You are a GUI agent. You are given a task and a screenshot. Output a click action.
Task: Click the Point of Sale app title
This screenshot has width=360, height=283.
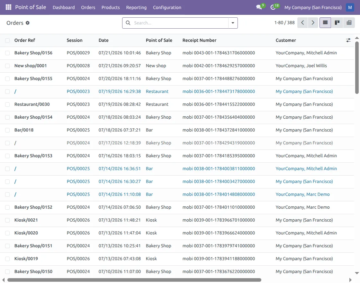click(31, 7)
